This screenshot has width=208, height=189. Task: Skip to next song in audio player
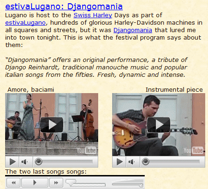pyautogui.click(x=56, y=182)
